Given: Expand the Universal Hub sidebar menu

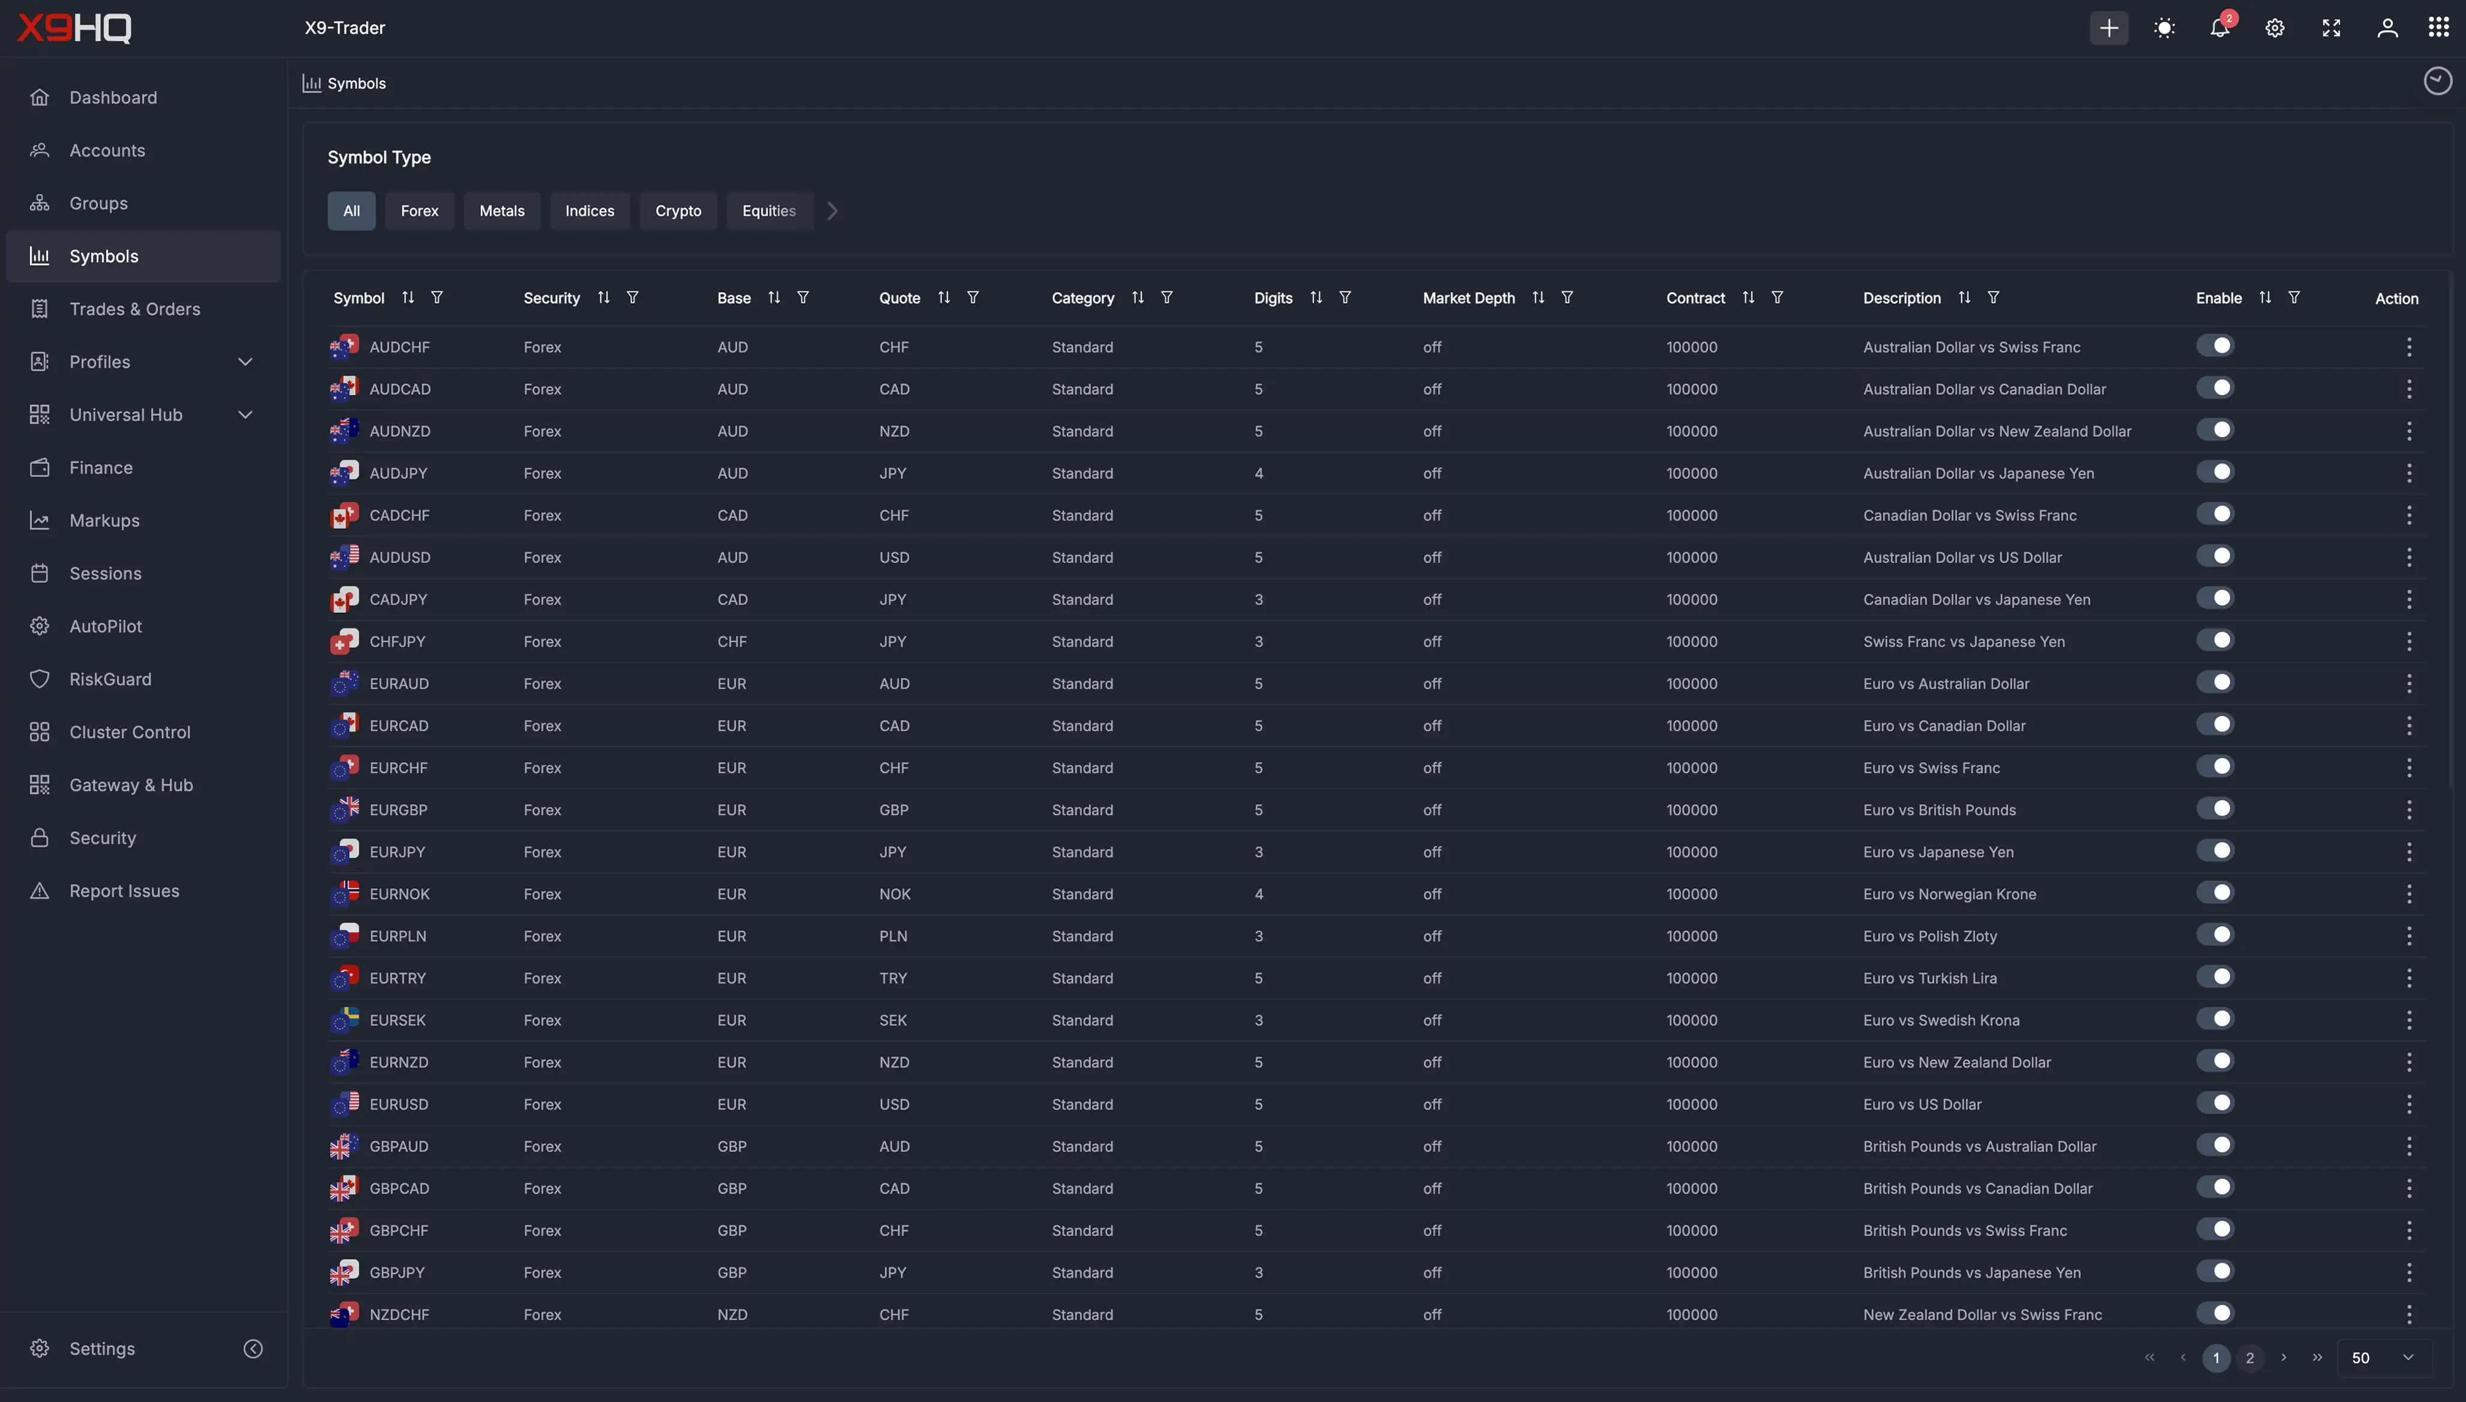Looking at the screenshot, I should pyautogui.click(x=245, y=415).
